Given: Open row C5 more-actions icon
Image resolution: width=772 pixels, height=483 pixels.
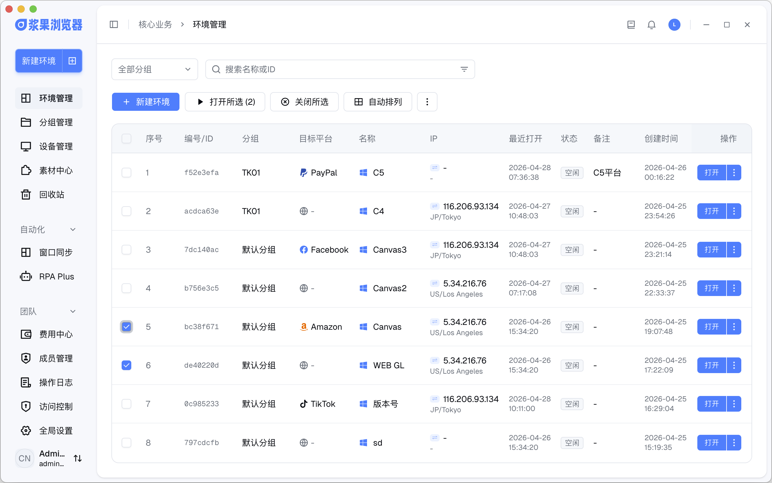Looking at the screenshot, I should click(734, 173).
